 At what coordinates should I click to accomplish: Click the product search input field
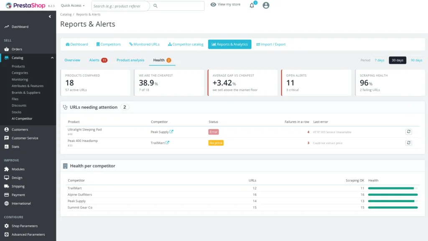pos(120,6)
